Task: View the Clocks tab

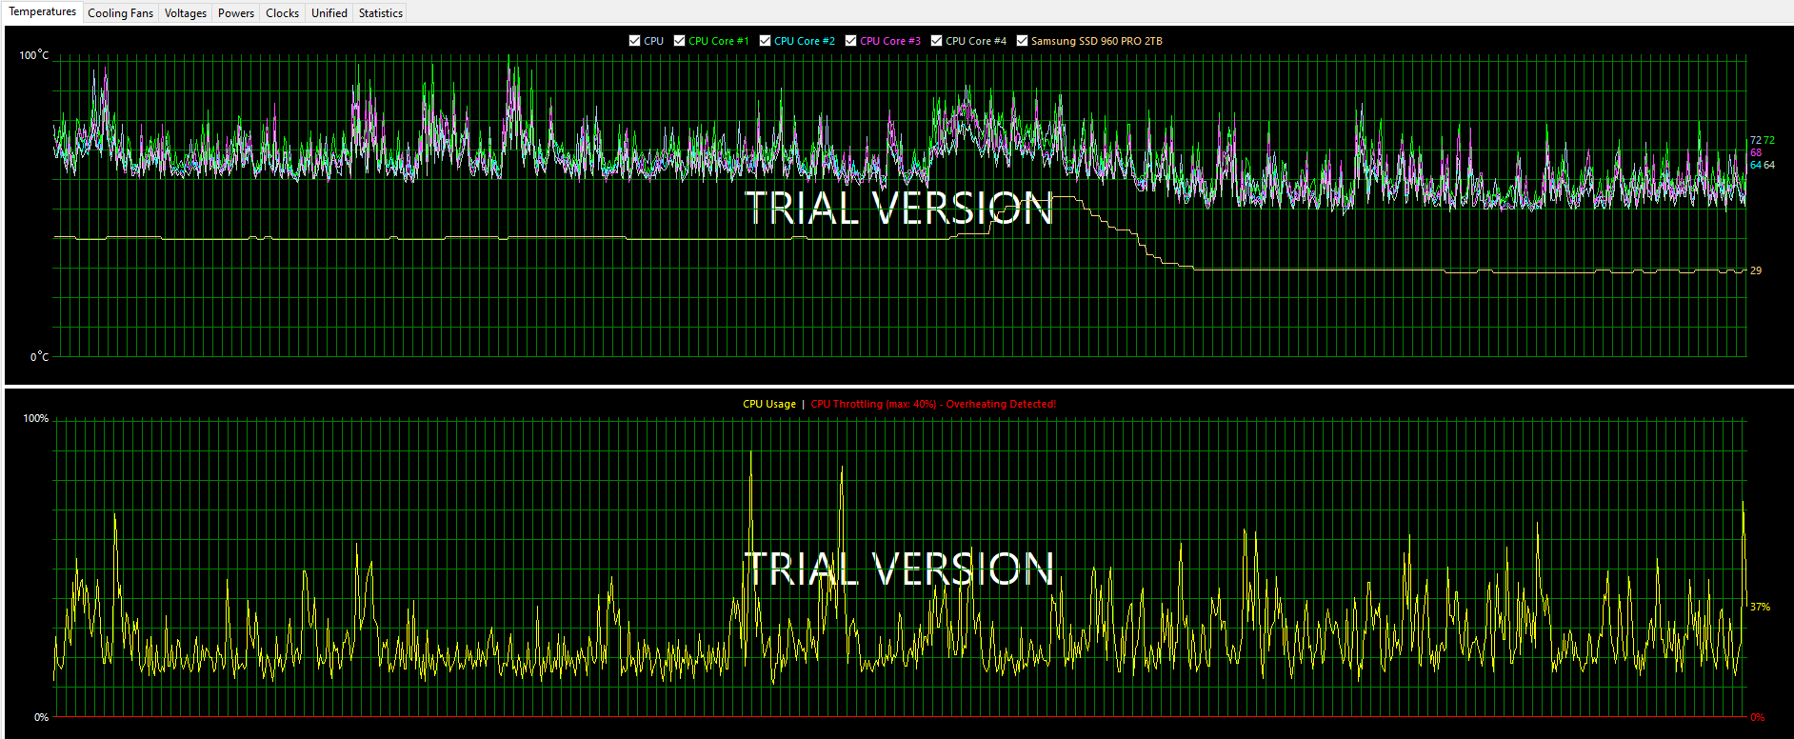Action: (283, 13)
